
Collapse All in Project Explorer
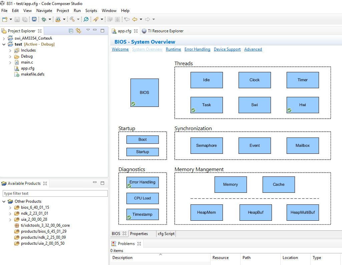[71, 31]
